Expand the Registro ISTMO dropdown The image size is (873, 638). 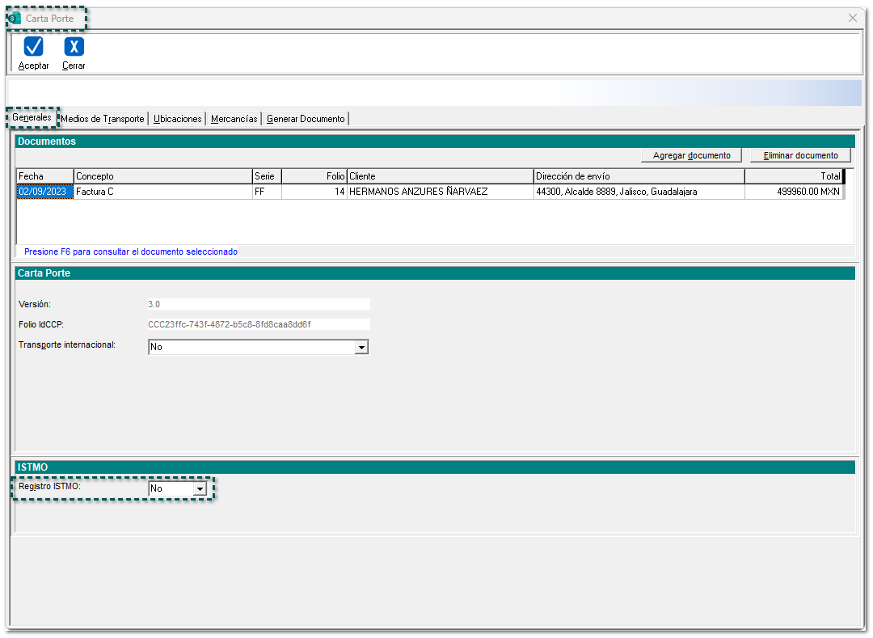[x=200, y=488]
